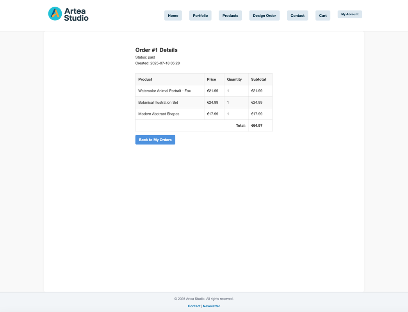
Task: Select the Botanical Illustration Set product name
Action: coord(158,103)
